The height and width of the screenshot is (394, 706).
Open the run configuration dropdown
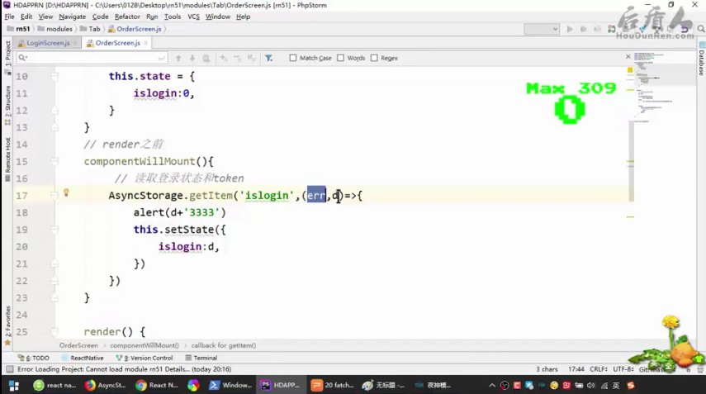click(542, 29)
